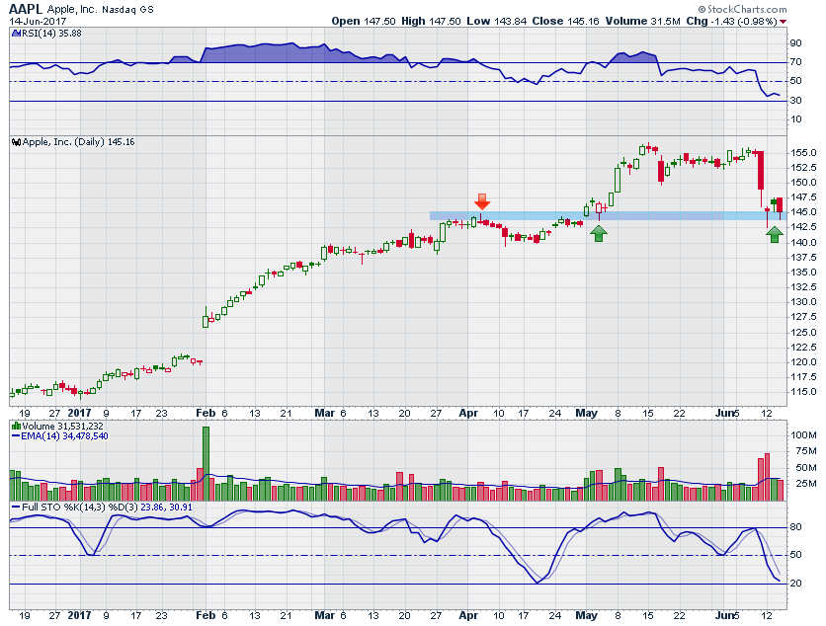Viewport: 826px width, 626px height.
Task: Select the AAPL ticker symbol
Action: tap(26, 9)
